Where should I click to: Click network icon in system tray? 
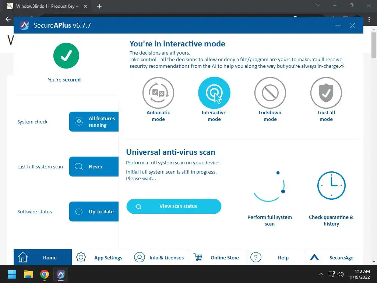tap(332, 274)
